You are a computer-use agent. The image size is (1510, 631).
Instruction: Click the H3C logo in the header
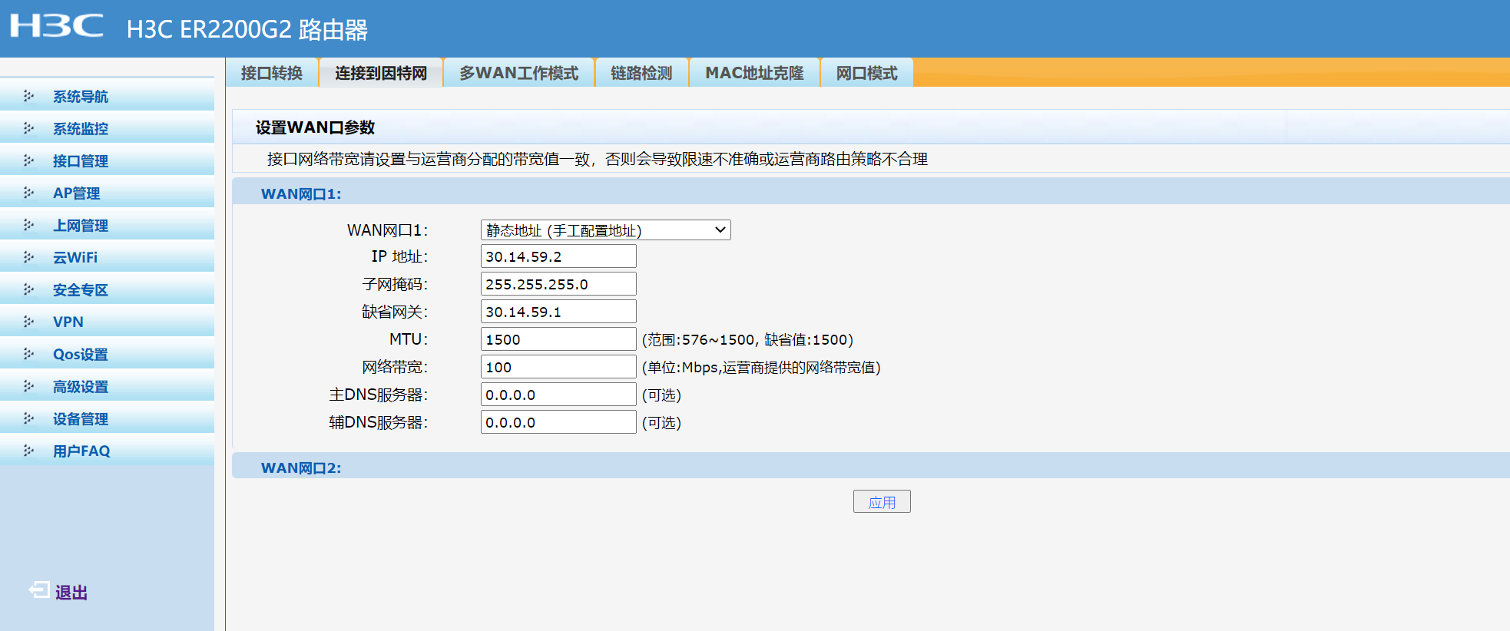[x=57, y=26]
